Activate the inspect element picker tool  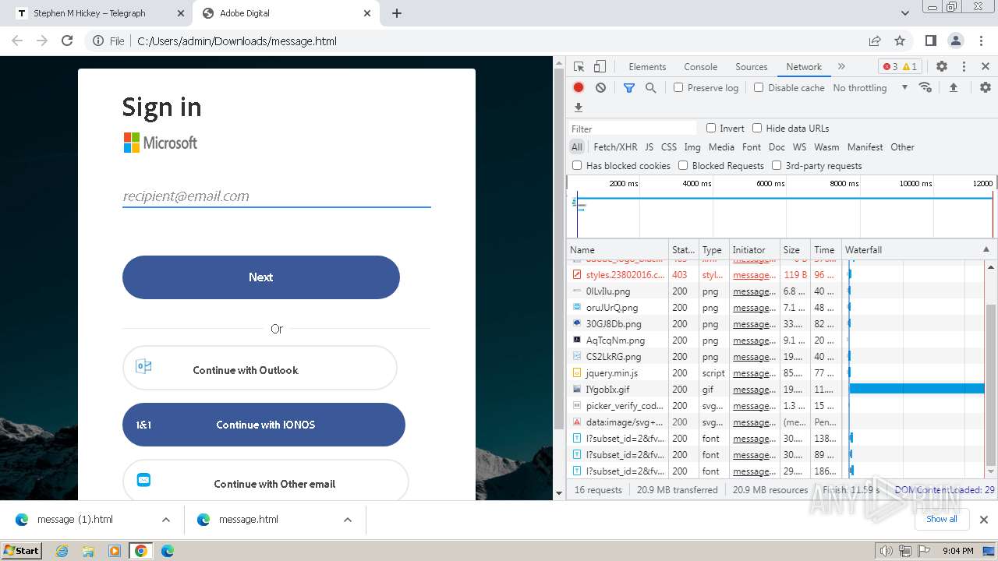pos(579,67)
